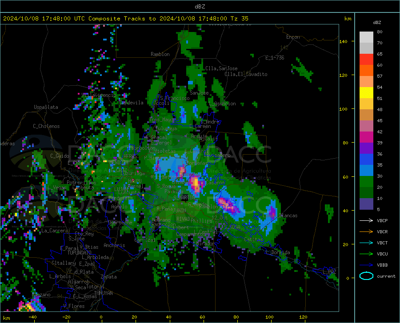
Task: Click the green VBCU arrow in legend
Action: pos(366,254)
